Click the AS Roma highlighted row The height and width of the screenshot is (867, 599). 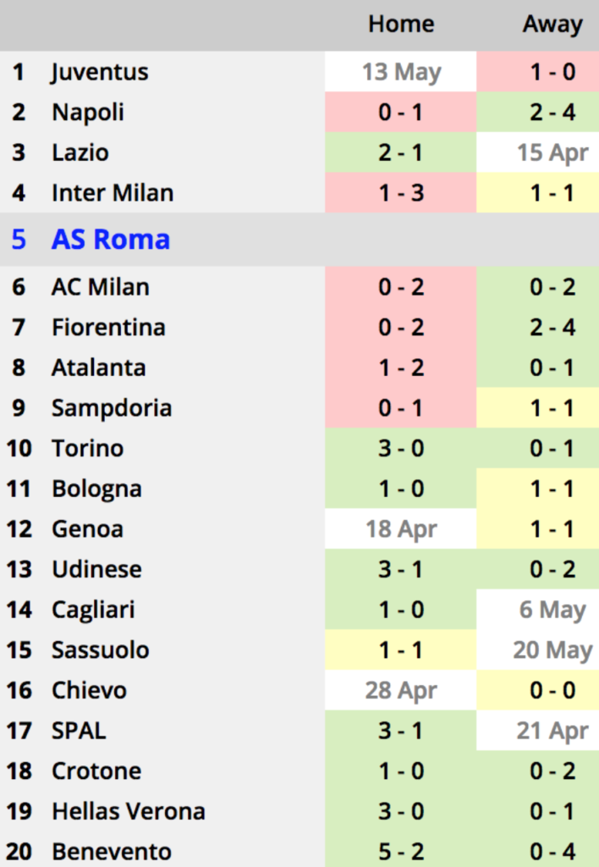coord(299,240)
